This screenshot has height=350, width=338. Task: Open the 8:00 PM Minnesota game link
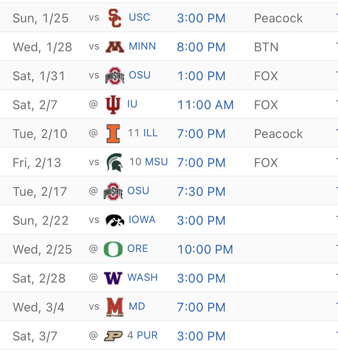click(x=201, y=47)
